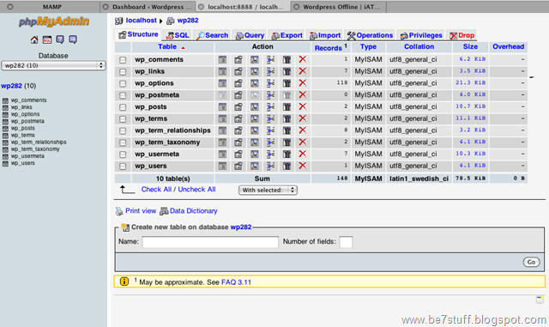Screen dimensions: 549x327
Task: Open the Export tab
Action: point(287,35)
